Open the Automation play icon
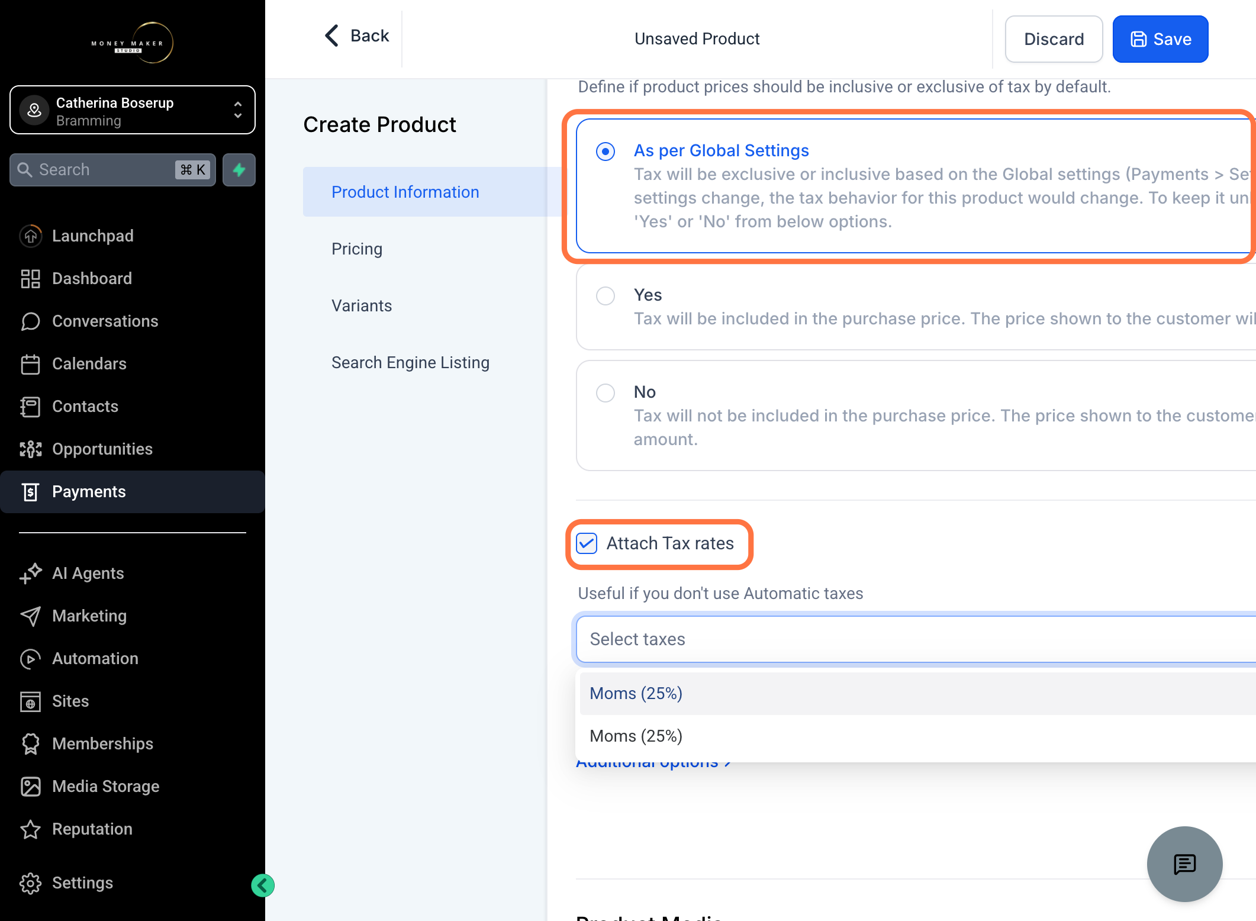Viewport: 1256px width, 921px height. pyautogui.click(x=30, y=658)
